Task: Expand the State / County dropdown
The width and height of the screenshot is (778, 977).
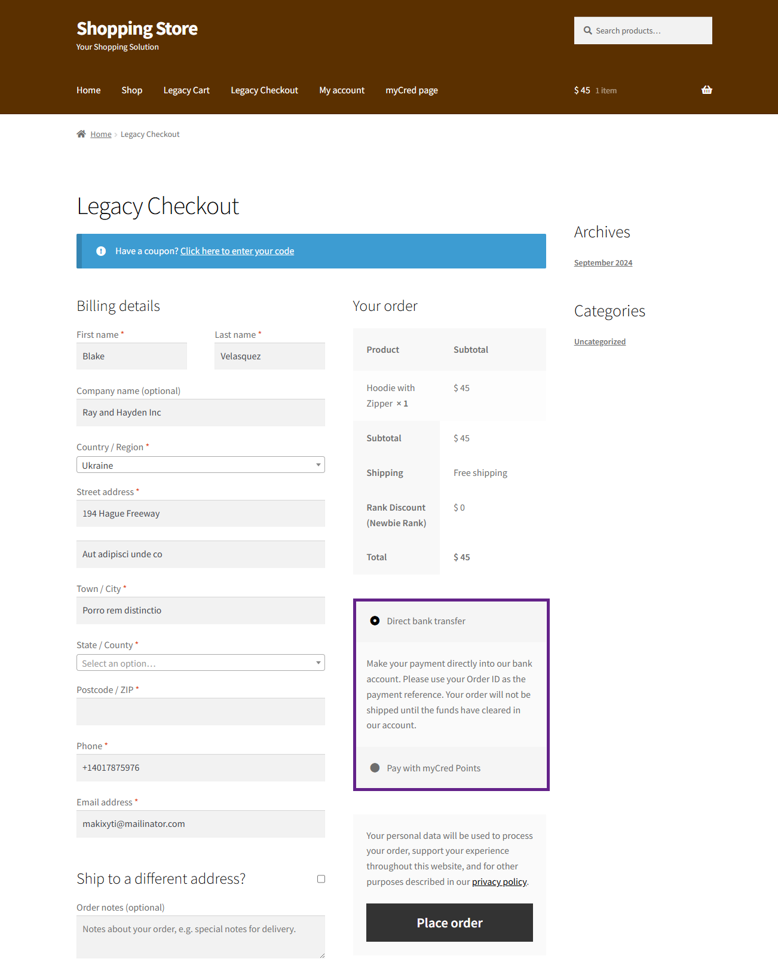Action: [x=200, y=663]
